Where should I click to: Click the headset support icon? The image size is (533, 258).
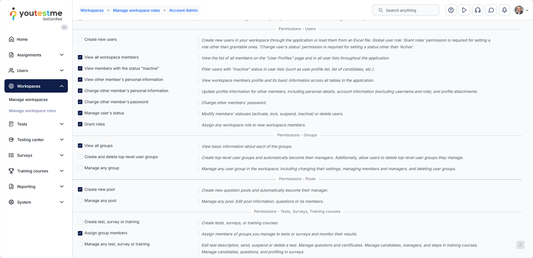pos(478,10)
